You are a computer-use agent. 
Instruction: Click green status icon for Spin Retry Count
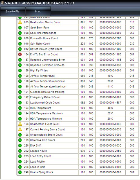point(20,44)
